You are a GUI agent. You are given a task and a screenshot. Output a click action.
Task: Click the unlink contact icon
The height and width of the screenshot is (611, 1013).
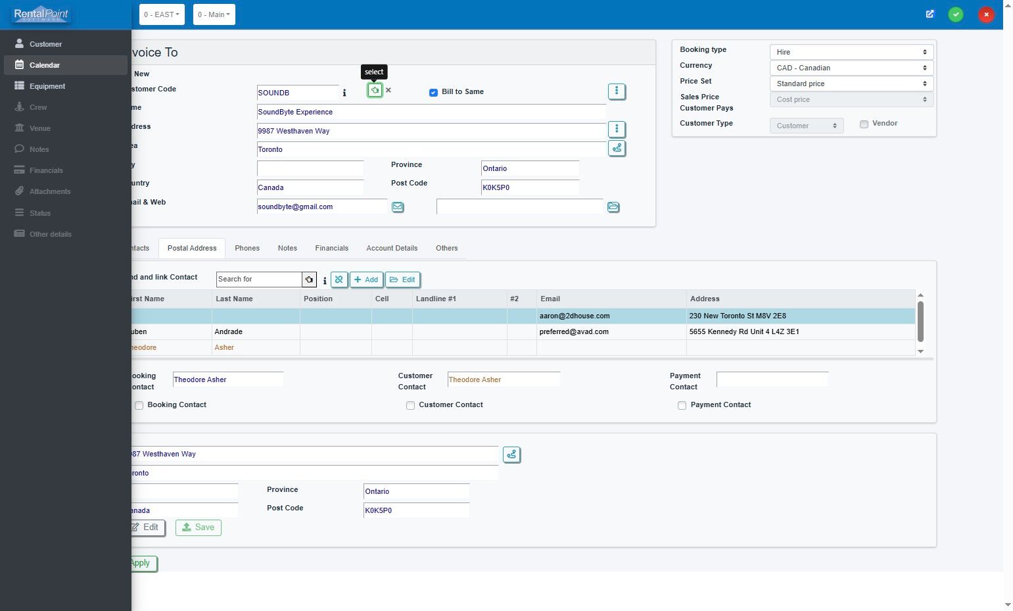coord(339,280)
